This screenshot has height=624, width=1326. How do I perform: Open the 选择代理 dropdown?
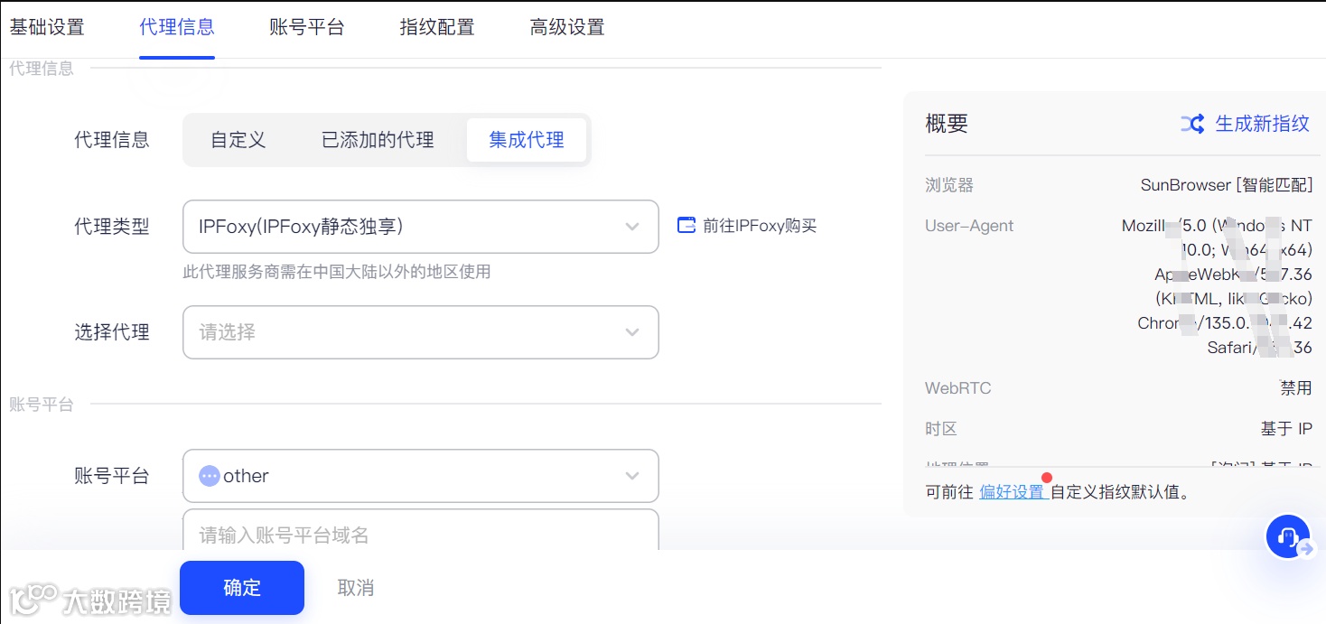click(421, 332)
